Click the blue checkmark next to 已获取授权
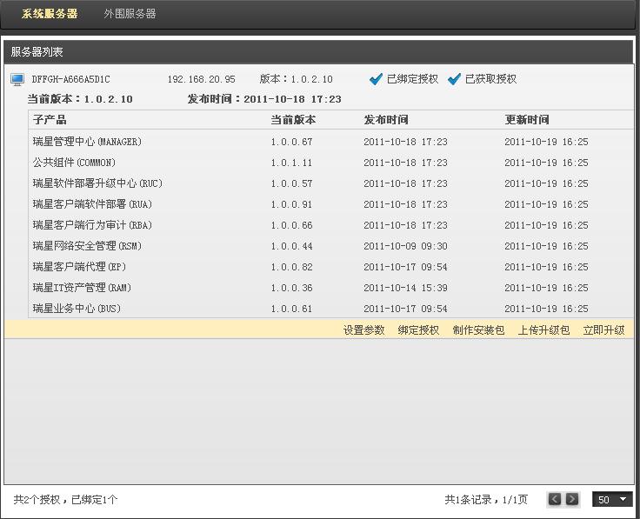The height and width of the screenshot is (519, 640). coord(454,79)
